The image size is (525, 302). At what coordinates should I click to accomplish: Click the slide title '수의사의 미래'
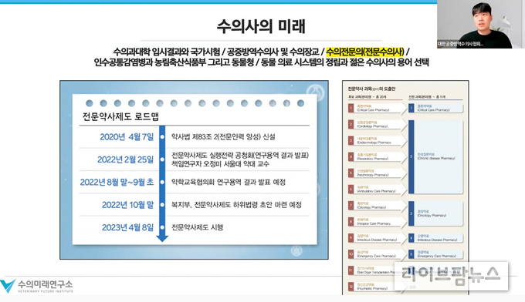[261, 26]
